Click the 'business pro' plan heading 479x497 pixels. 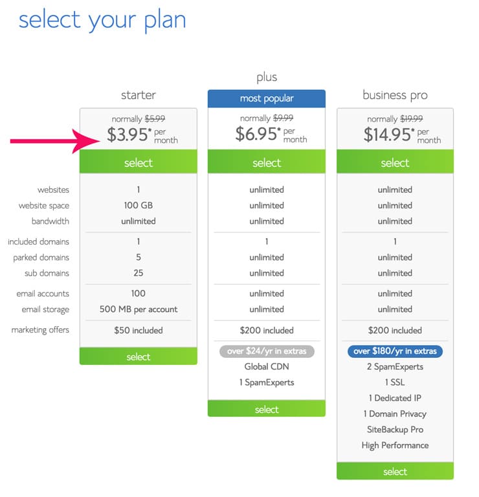click(x=395, y=95)
